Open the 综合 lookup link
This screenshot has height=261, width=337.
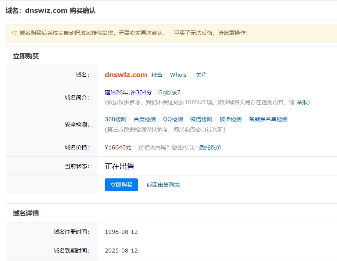(x=157, y=75)
